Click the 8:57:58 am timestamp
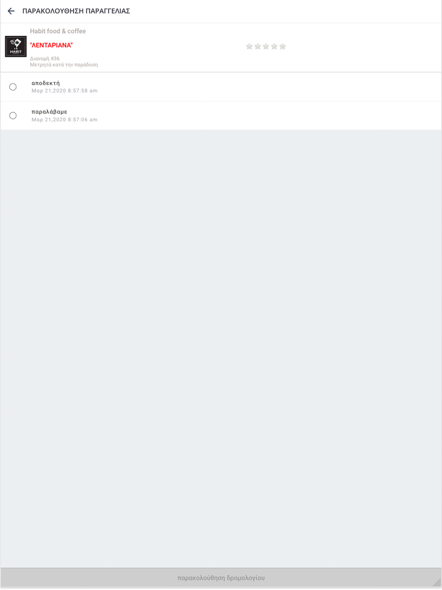This screenshot has height=590, width=442. [x=65, y=91]
